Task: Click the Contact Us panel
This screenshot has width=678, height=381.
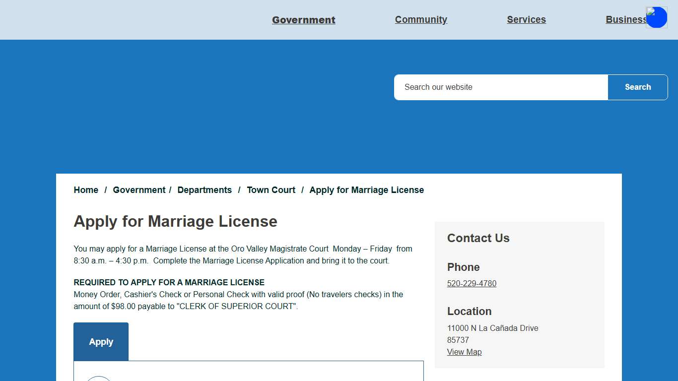Action: (519, 295)
